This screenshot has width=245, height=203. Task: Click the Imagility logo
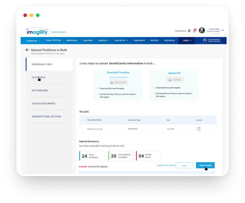[x=37, y=30]
